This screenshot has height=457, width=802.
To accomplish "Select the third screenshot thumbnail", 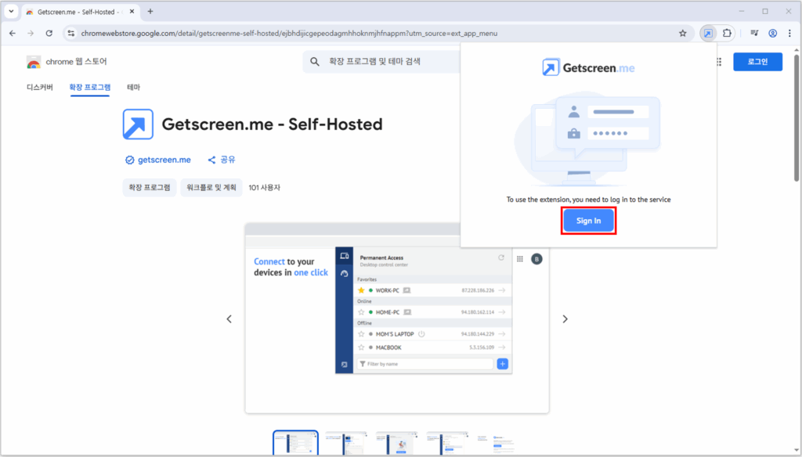I will pos(397,443).
